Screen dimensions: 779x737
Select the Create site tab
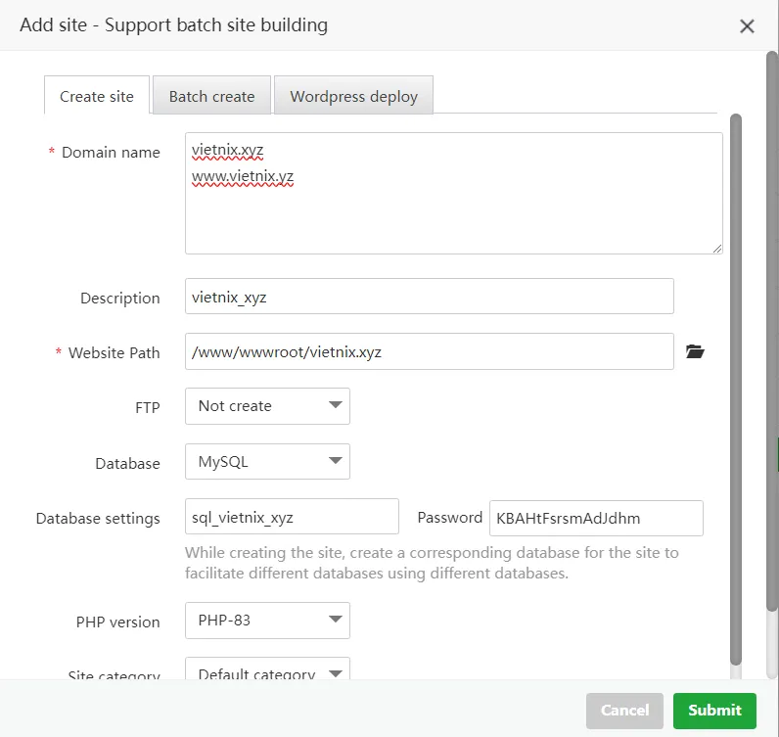[97, 97]
